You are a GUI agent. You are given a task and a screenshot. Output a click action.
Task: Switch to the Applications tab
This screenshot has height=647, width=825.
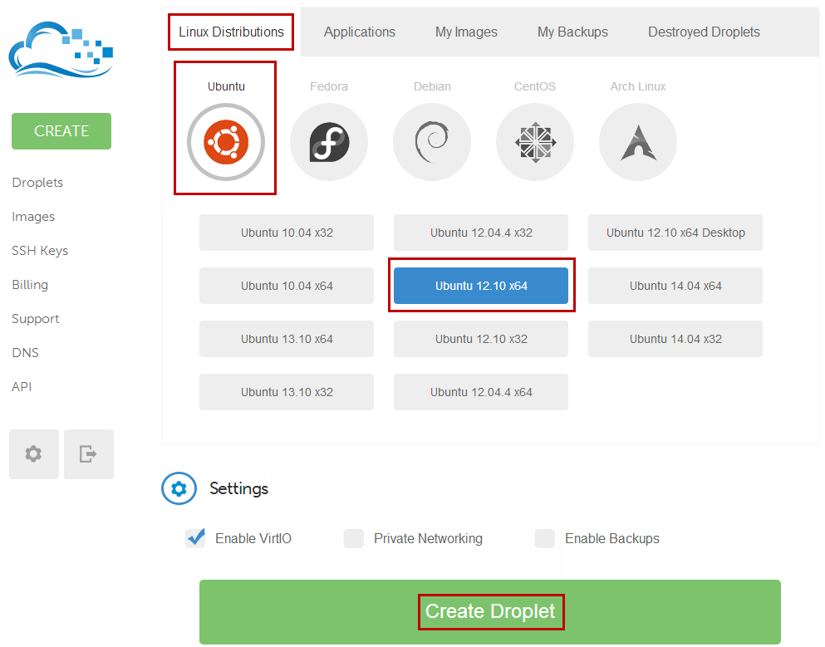(x=360, y=32)
